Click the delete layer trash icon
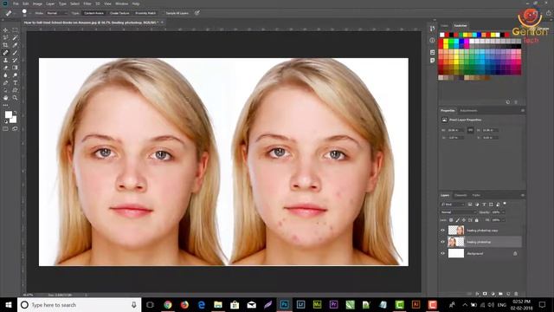554x312 pixels. pyautogui.click(x=516, y=294)
